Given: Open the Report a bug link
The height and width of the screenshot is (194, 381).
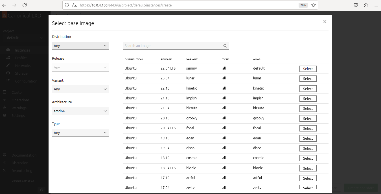Looking at the screenshot, I should coord(22,171).
